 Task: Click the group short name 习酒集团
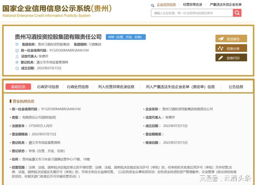(95, 44)
